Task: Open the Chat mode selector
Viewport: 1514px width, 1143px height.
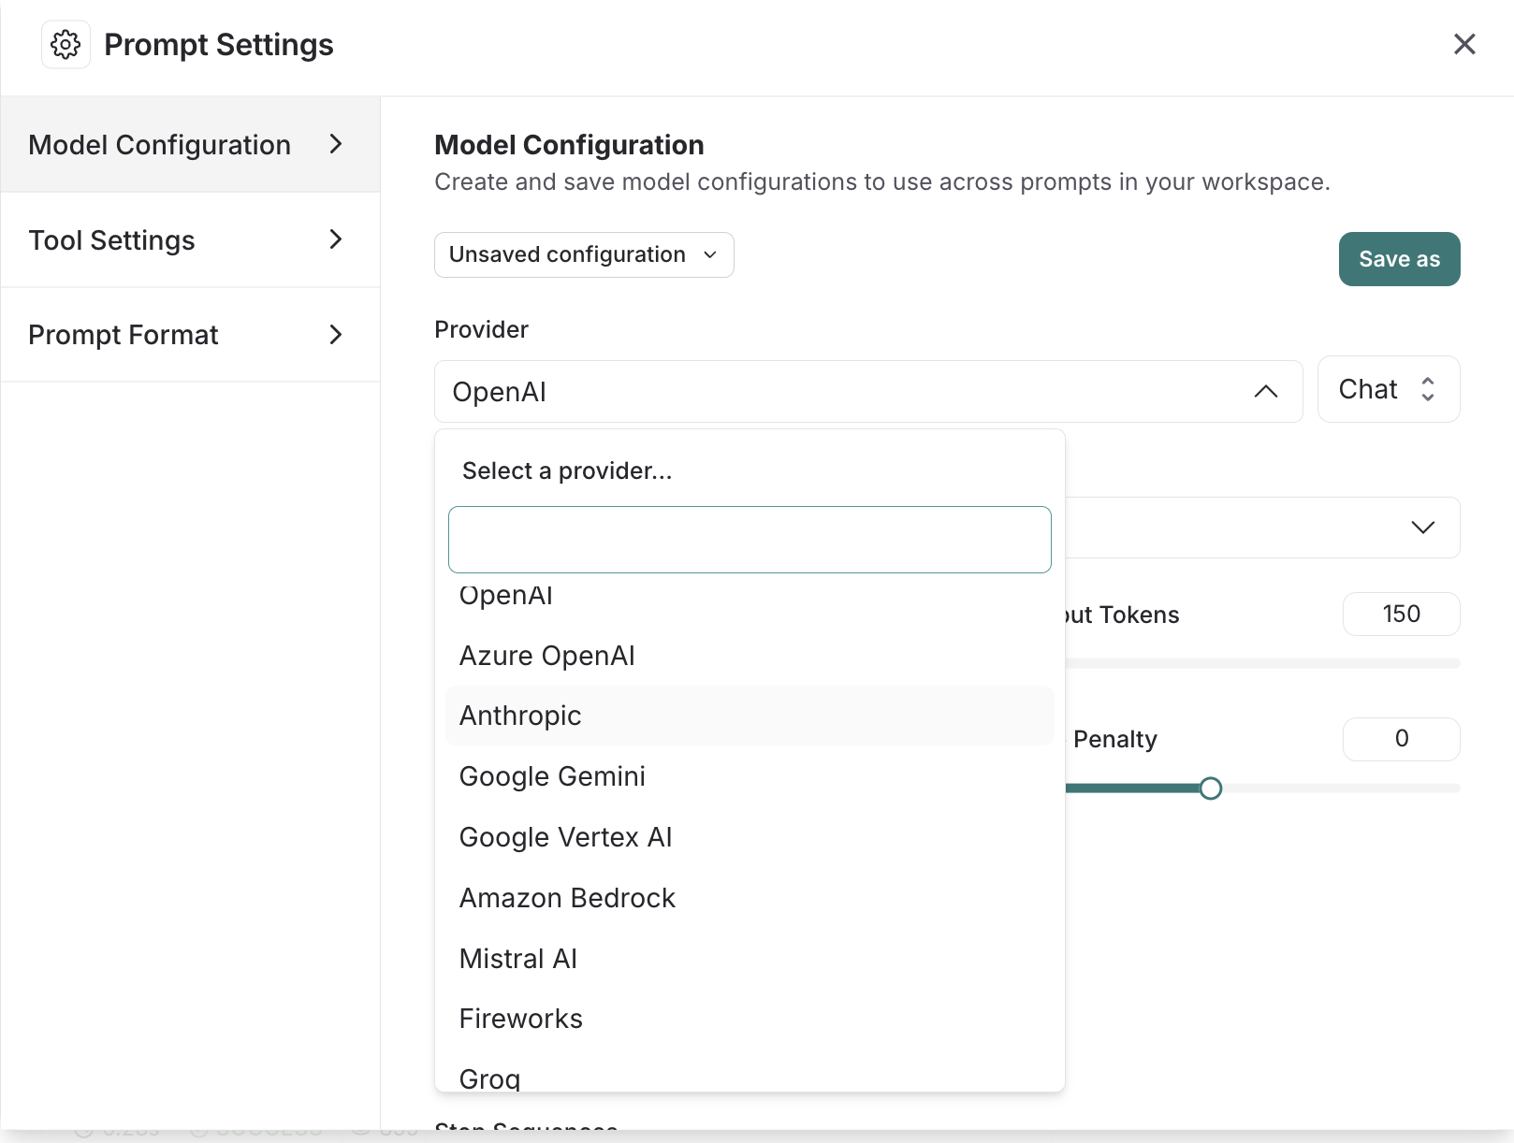Action: 1388,389
